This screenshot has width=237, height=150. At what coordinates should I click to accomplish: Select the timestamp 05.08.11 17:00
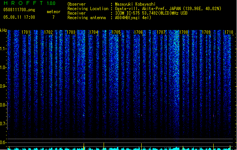click(19, 17)
